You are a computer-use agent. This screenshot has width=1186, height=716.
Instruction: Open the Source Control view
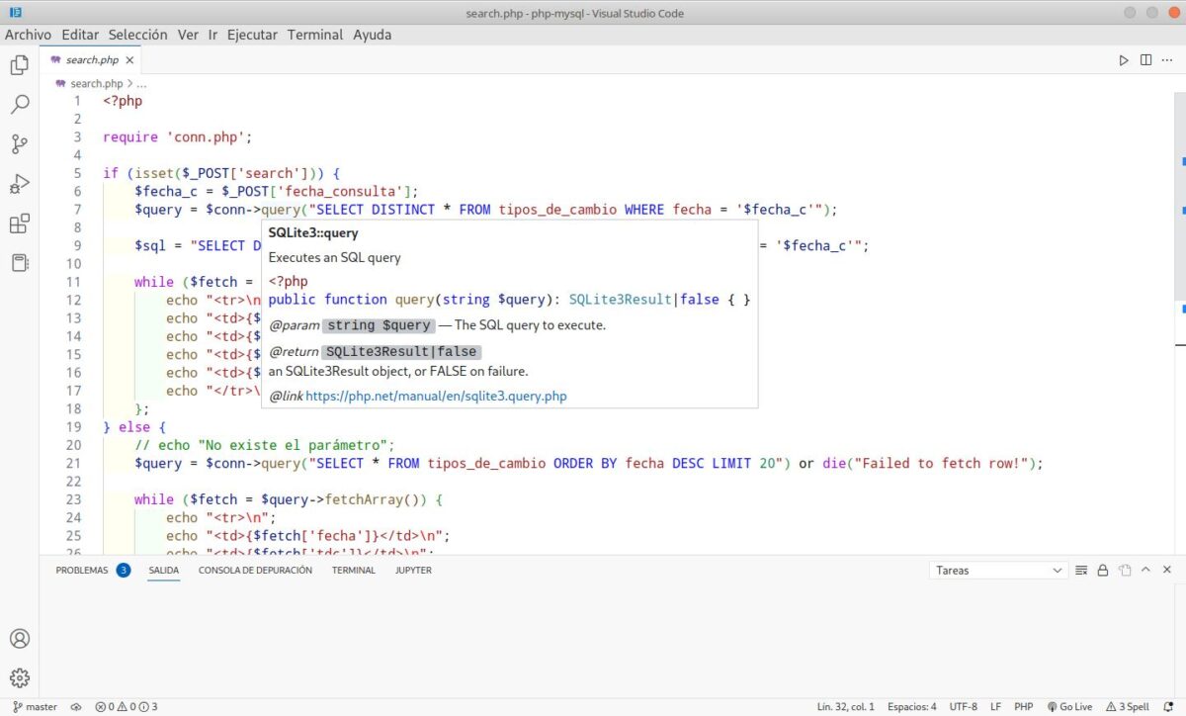tap(19, 144)
